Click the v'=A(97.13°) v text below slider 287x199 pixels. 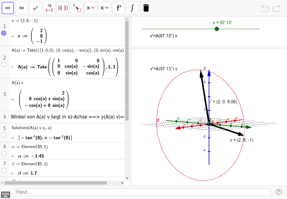[x=164, y=36]
